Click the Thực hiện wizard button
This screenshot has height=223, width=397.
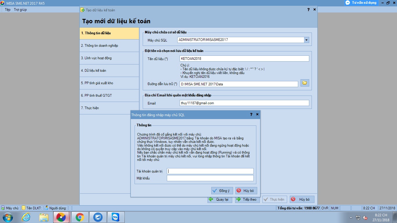point(275,199)
